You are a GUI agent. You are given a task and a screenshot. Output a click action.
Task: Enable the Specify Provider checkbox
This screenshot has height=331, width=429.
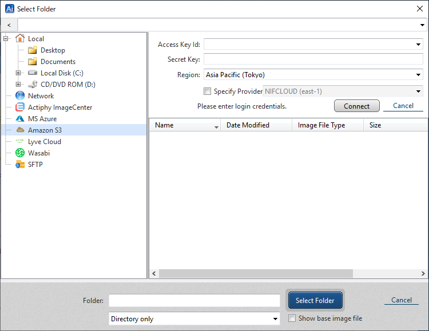pyautogui.click(x=208, y=91)
